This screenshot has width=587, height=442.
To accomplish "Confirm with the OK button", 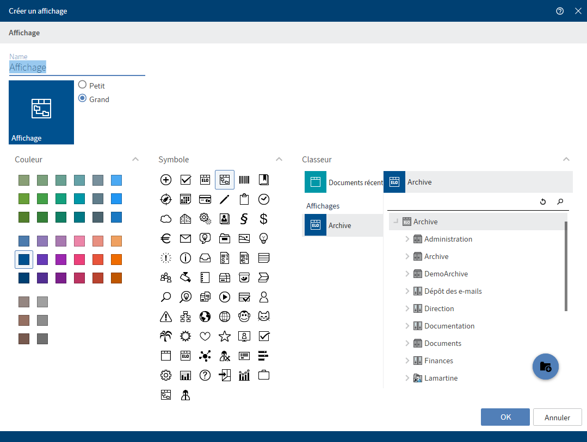I will (x=505, y=417).
